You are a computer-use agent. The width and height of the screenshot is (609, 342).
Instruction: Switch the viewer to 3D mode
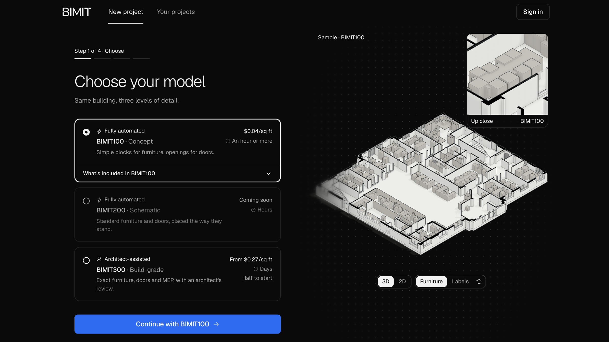point(386,281)
